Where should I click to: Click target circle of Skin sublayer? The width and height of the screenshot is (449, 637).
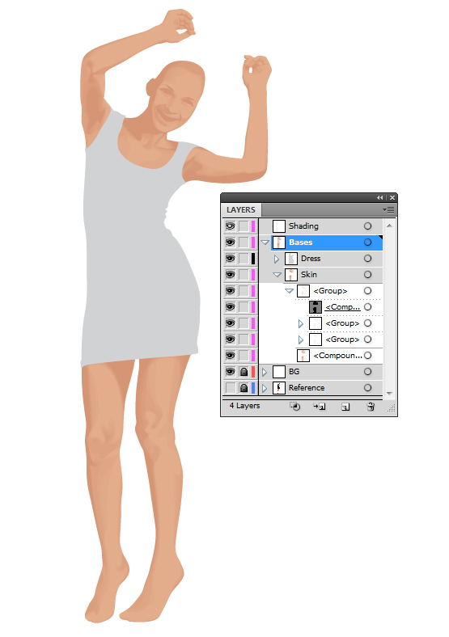(367, 275)
